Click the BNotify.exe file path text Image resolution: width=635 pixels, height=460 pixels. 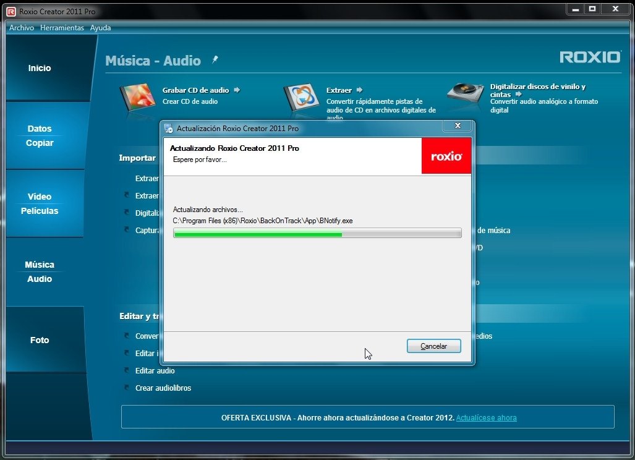(263, 221)
